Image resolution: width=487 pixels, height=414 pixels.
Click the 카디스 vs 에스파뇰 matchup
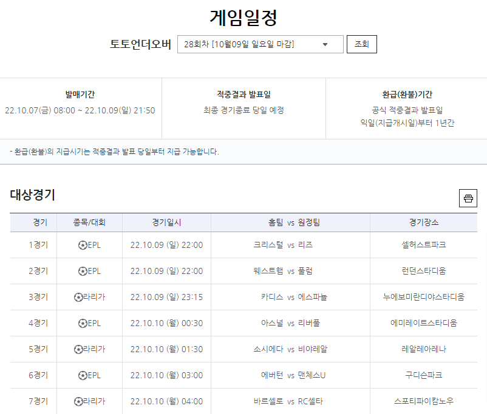tap(294, 297)
